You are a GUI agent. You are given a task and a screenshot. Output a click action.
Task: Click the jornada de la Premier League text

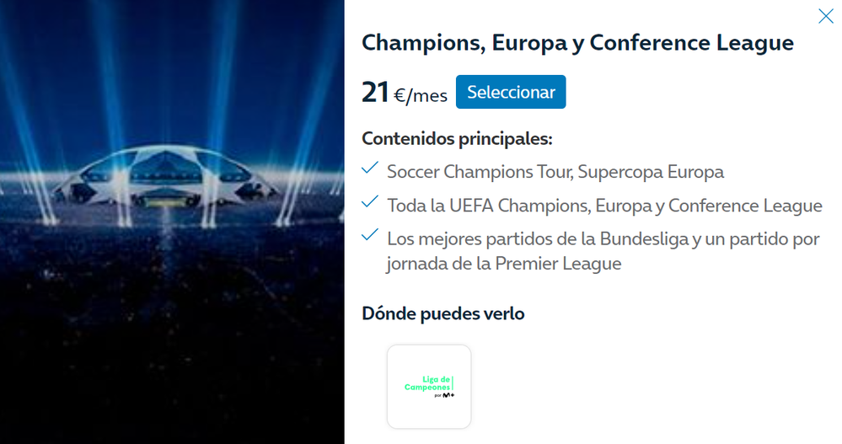click(x=503, y=263)
